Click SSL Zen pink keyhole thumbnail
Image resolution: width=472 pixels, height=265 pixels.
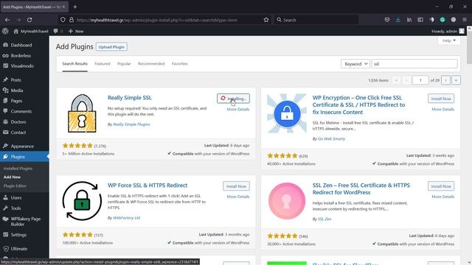pyautogui.click(x=287, y=201)
